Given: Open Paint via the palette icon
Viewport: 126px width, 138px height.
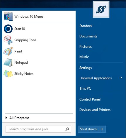Looking at the screenshot, I should pyautogui.click(x=8, y=51).
